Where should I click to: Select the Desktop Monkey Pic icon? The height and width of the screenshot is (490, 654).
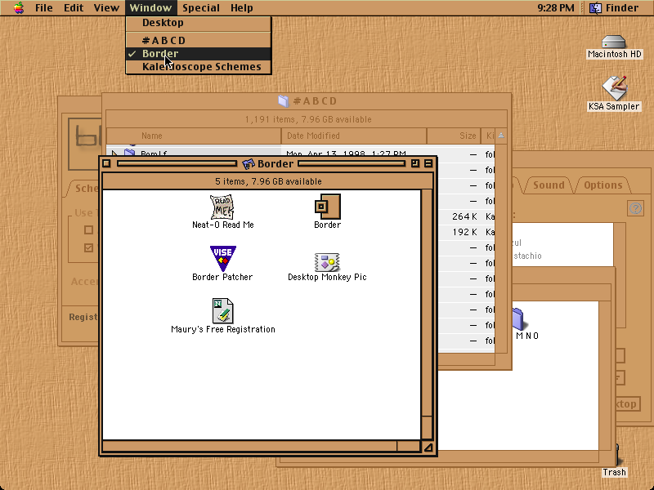pos(327,262)
